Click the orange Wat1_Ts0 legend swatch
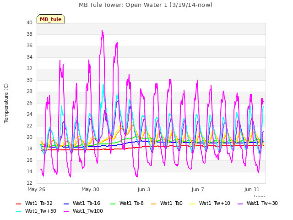 154,203
